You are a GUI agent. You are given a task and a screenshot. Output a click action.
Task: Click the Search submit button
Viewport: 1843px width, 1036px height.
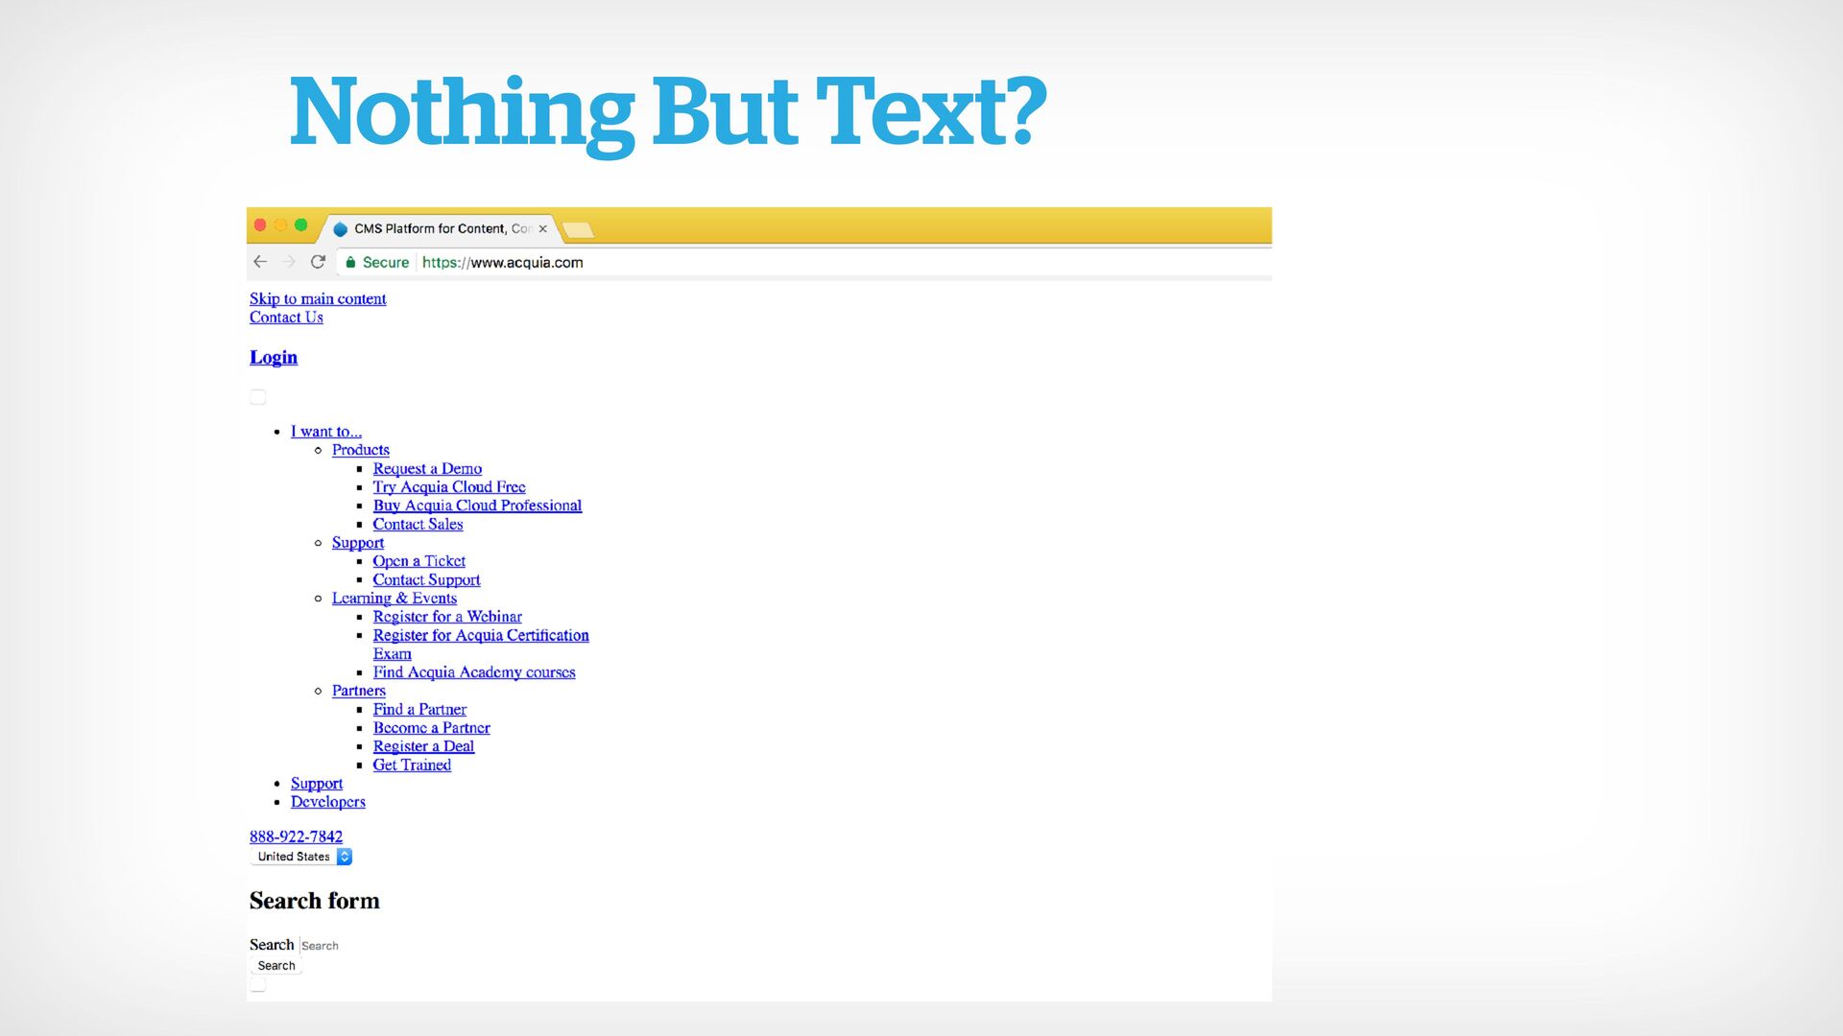(x=276, y=966)
